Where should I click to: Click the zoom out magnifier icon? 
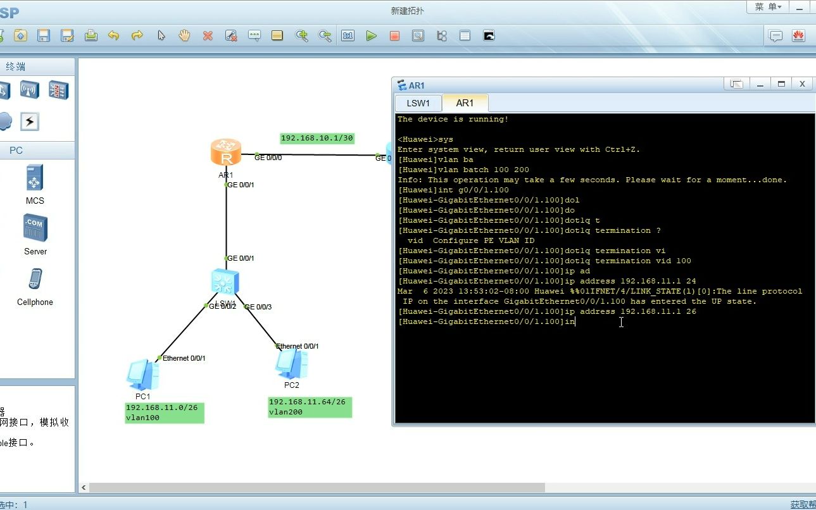(x=325, y=35)
